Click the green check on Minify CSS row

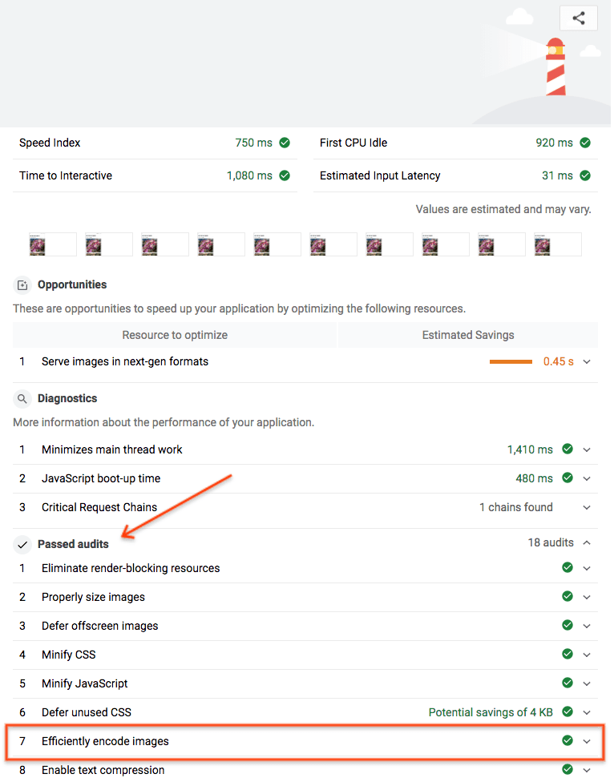(567, 655)
